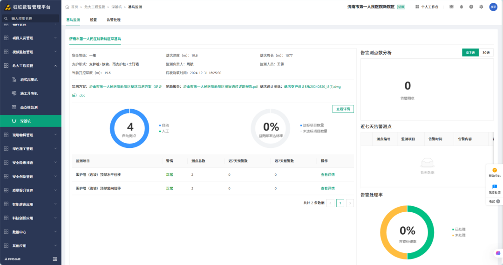Open the AI assistant icon at bottom right
503x265 pixels.
[x=498, y=253]
